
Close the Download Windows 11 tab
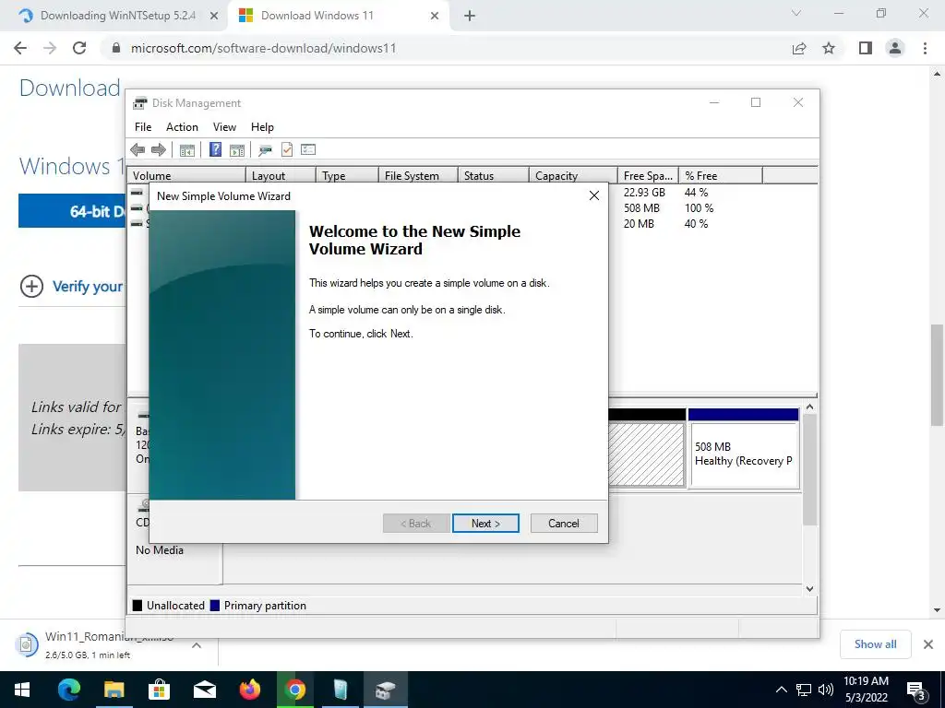[435, 17]
